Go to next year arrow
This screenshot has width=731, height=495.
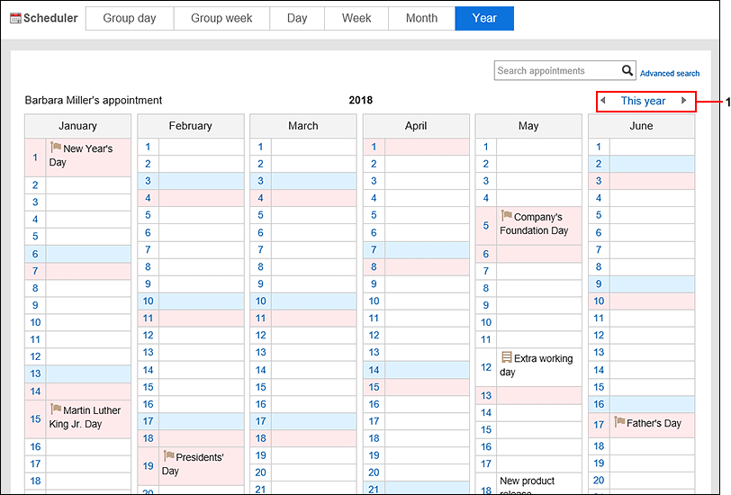pyautogui.click(x=684, y=100)
